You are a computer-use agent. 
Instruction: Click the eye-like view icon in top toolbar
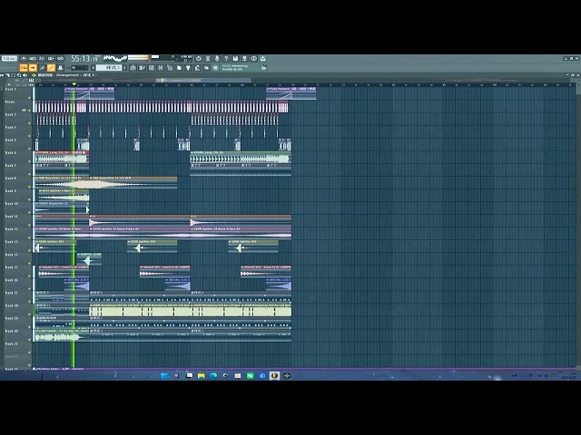tap(253, 58)
